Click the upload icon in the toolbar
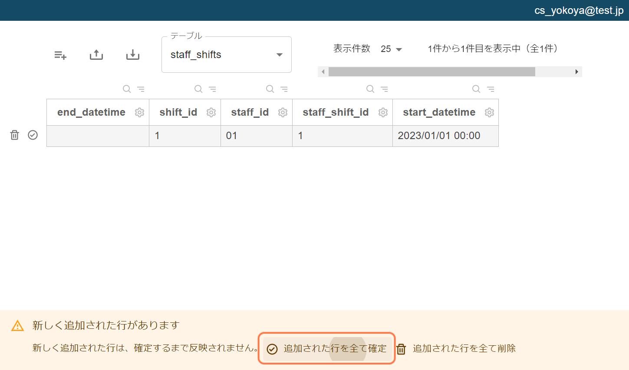Viewport: 629px width, 370px height. 96,55
